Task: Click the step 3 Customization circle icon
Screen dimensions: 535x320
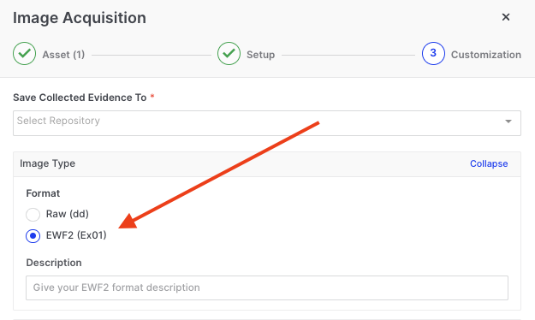Action: 433,54
